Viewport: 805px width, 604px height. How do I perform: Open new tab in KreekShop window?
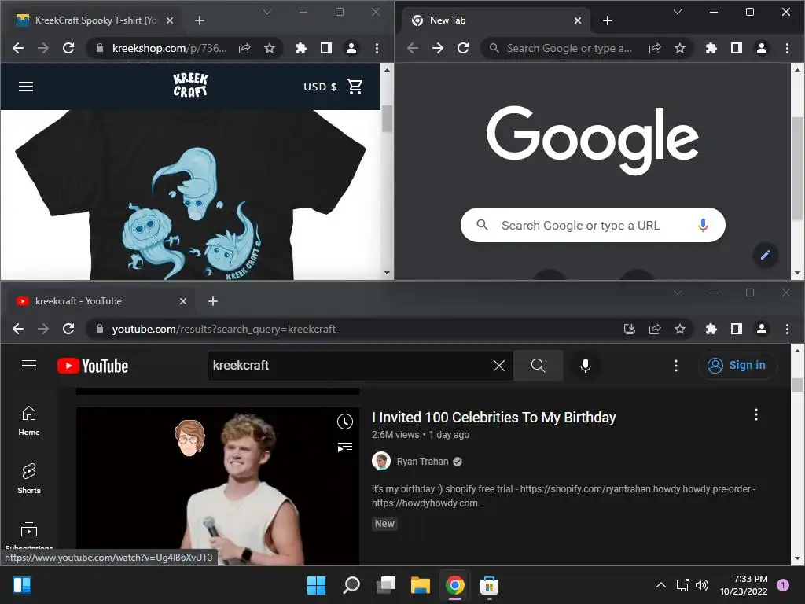pos(200,20)
